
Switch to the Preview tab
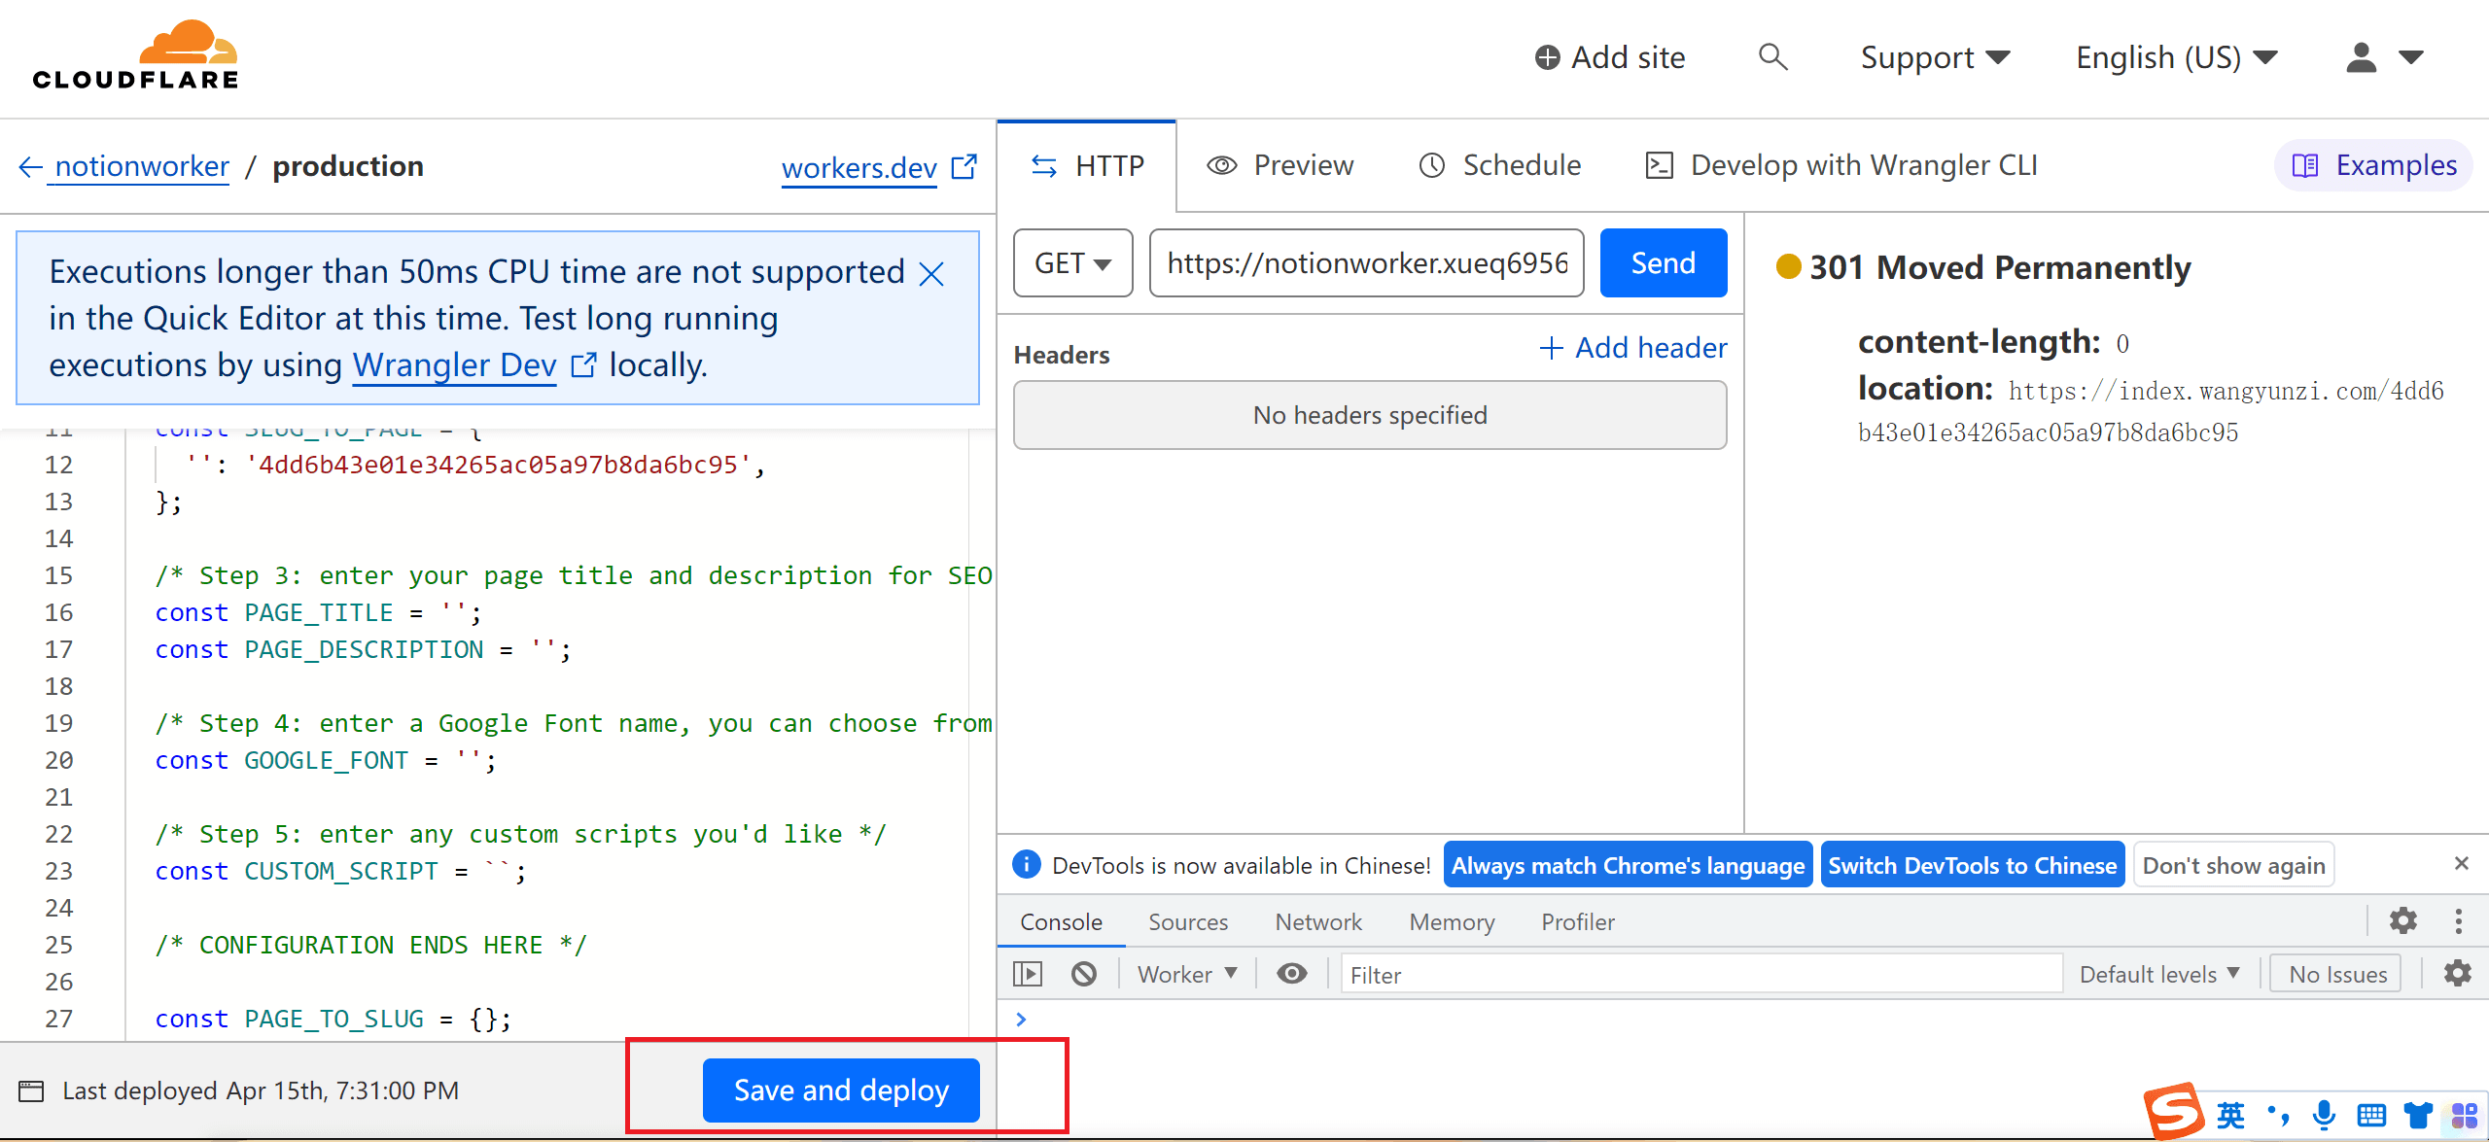tap(1281, 165)
